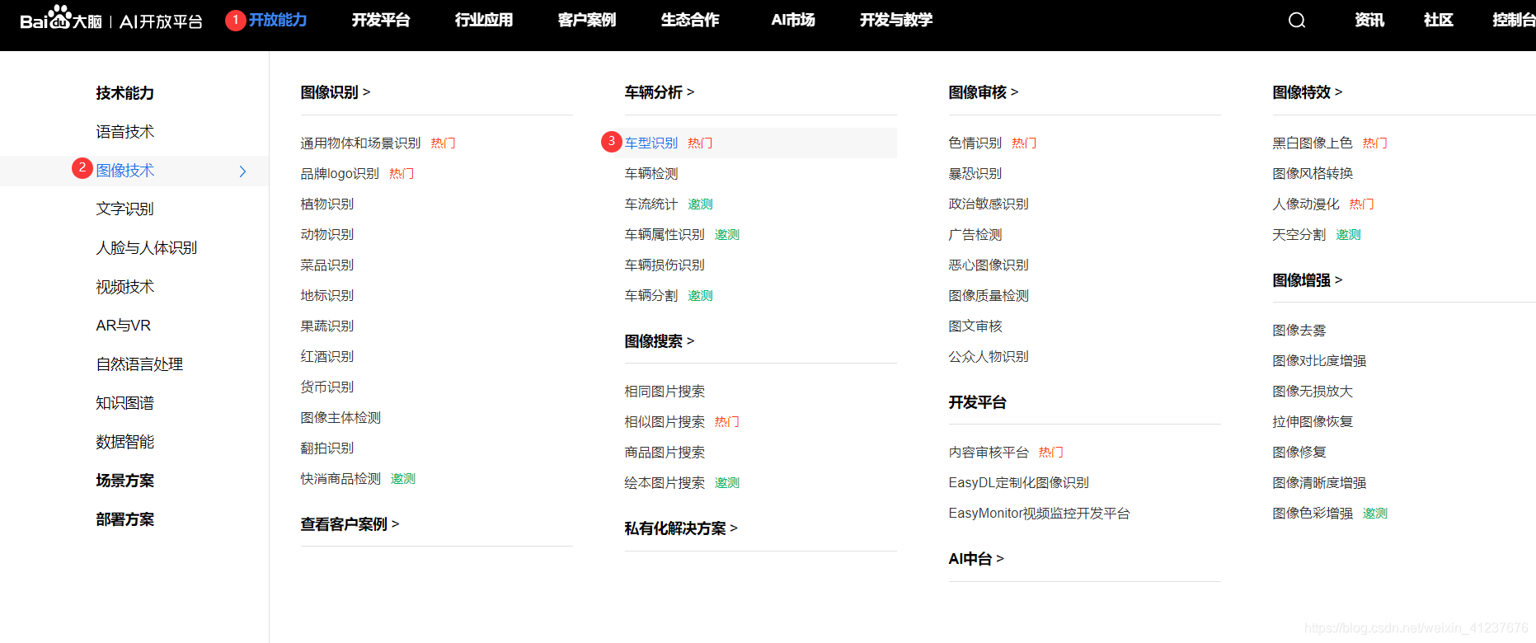
Task: Click 相似图片搜索 link
Action: pos(665,422)
